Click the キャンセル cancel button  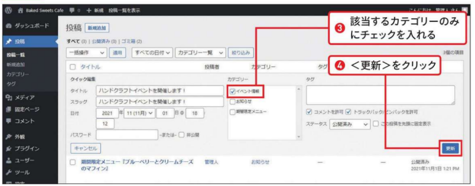tap(85, 149)
